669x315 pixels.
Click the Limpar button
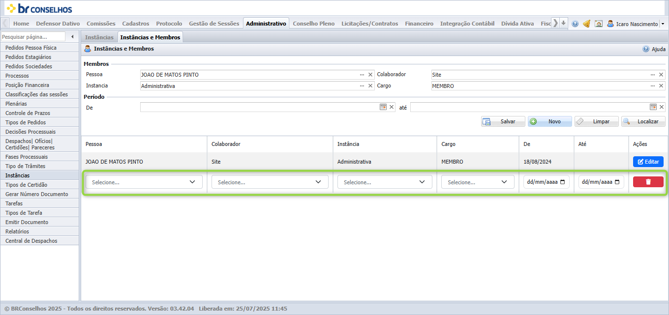click(597, 121)
